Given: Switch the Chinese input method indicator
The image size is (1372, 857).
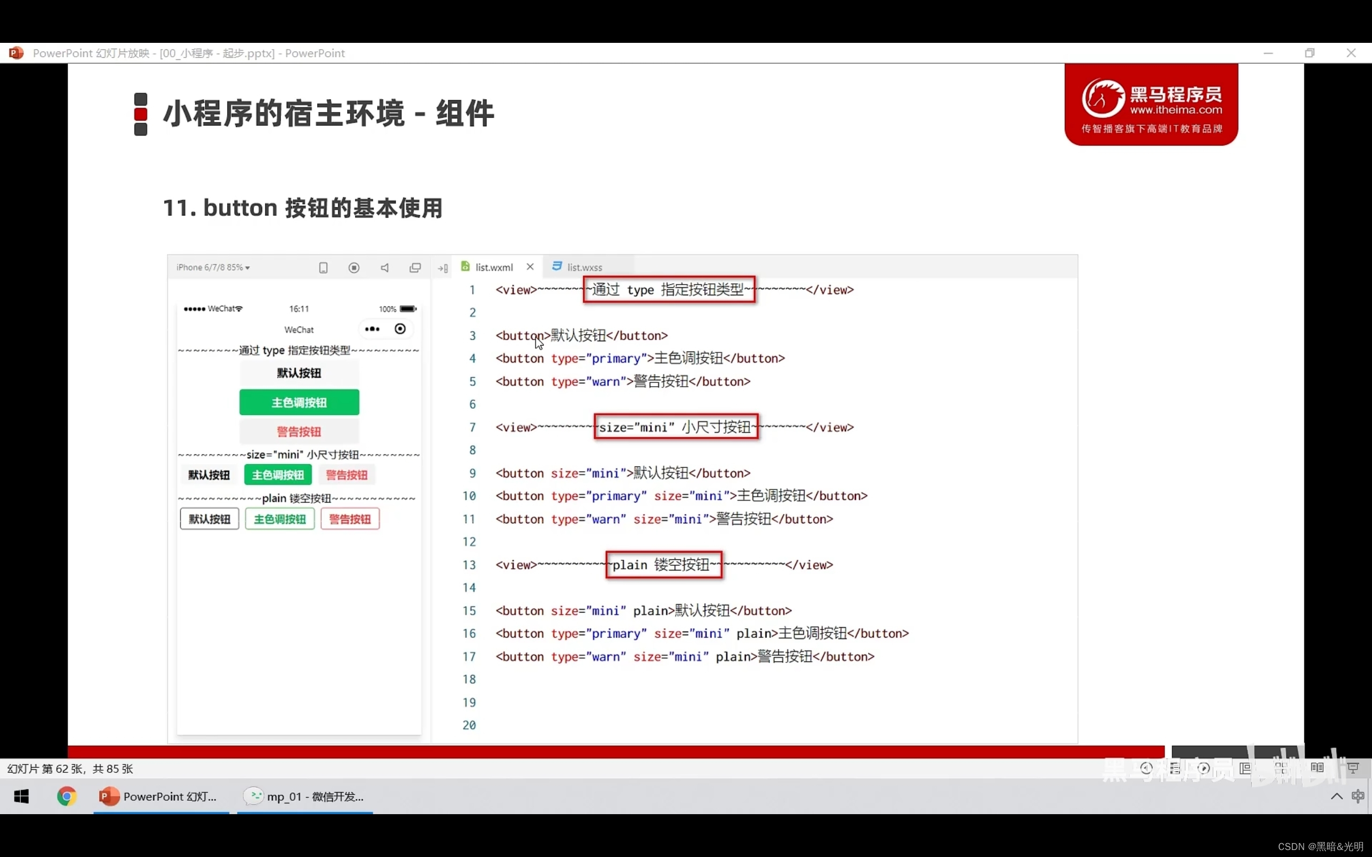Looking at the screenshot, I should click(1357, 796).
